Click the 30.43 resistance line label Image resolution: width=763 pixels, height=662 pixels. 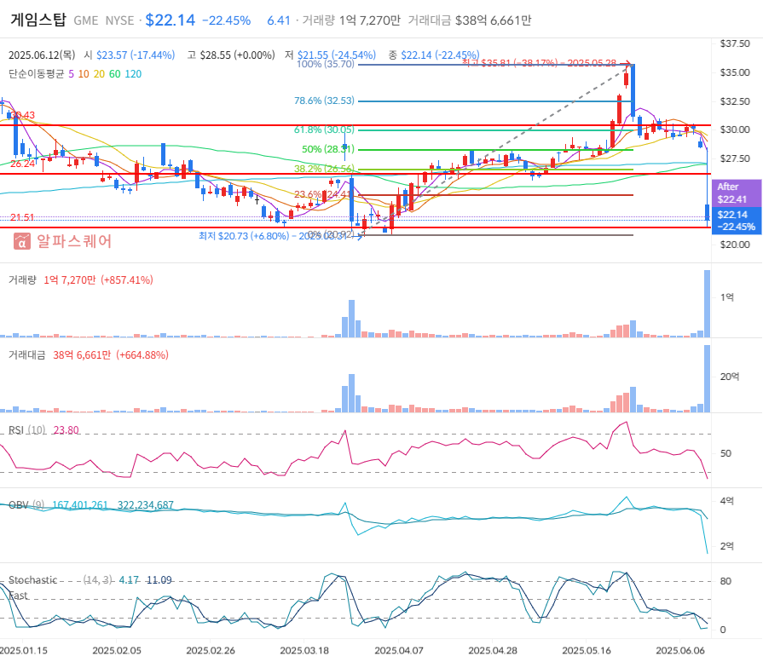tap(23, 115)
